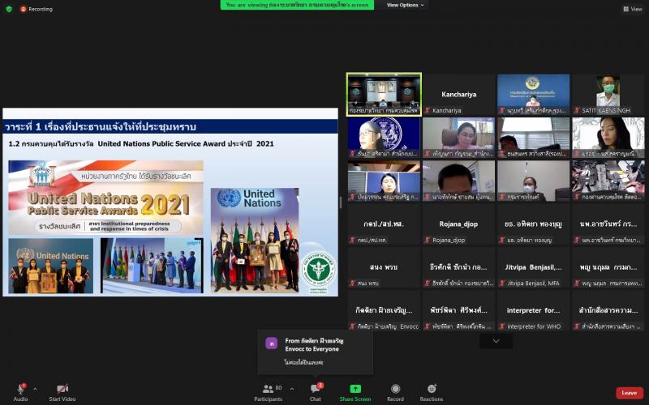Open the Reactions menu
The width and height of the screenshot is (649, 405).
[x=432, y=392]
